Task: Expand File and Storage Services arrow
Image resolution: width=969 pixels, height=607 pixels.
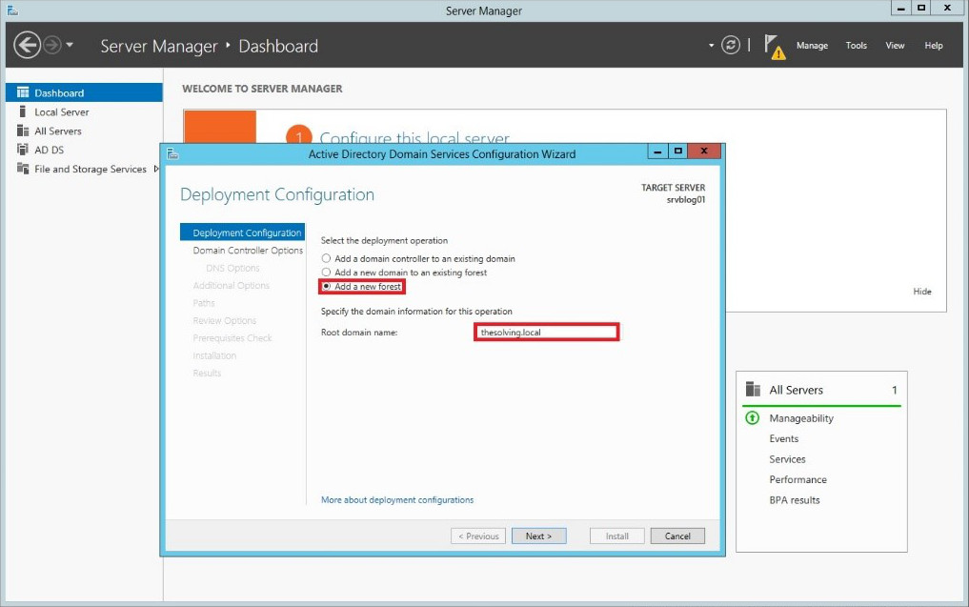Action: click(x=155, y=169)
